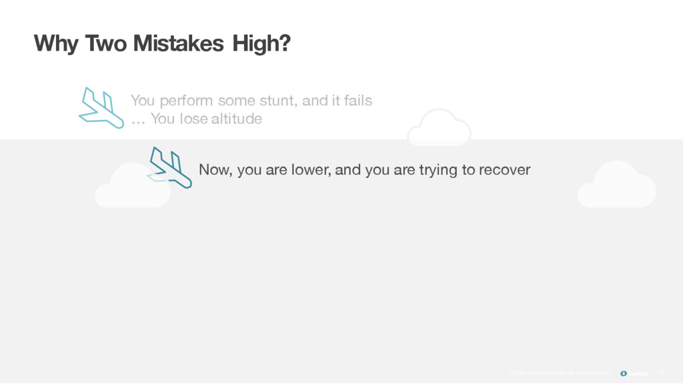Screen dimensions: 683x384
Task: Select the word recover in dark sentence
Action: point(504,169)
